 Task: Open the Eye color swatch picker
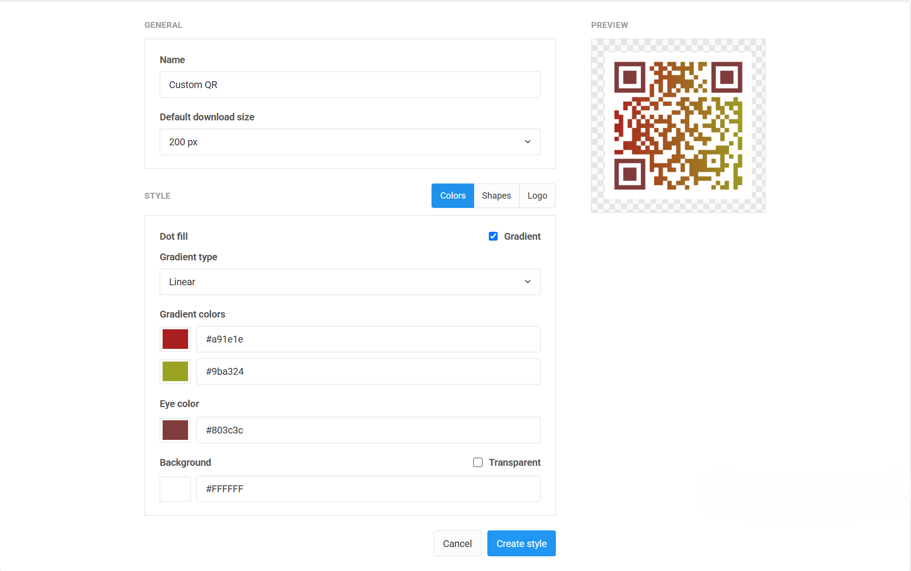point(175,430)
